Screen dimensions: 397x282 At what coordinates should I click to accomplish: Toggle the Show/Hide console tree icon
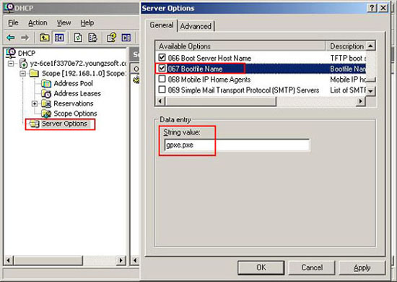click(59, 38)
